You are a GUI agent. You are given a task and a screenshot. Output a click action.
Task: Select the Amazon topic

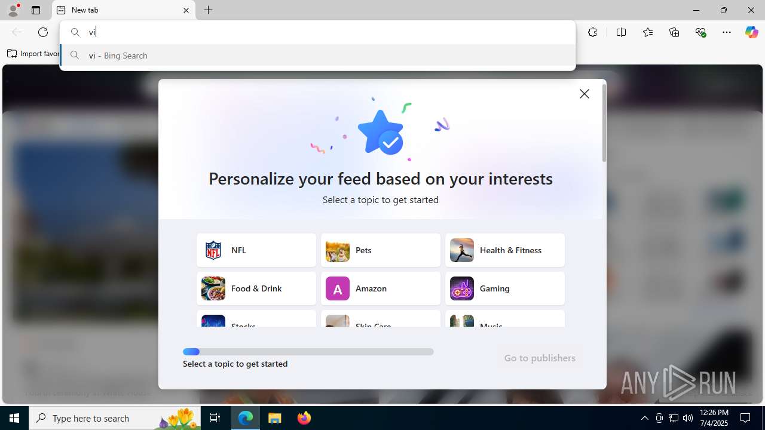coord(381,288)
